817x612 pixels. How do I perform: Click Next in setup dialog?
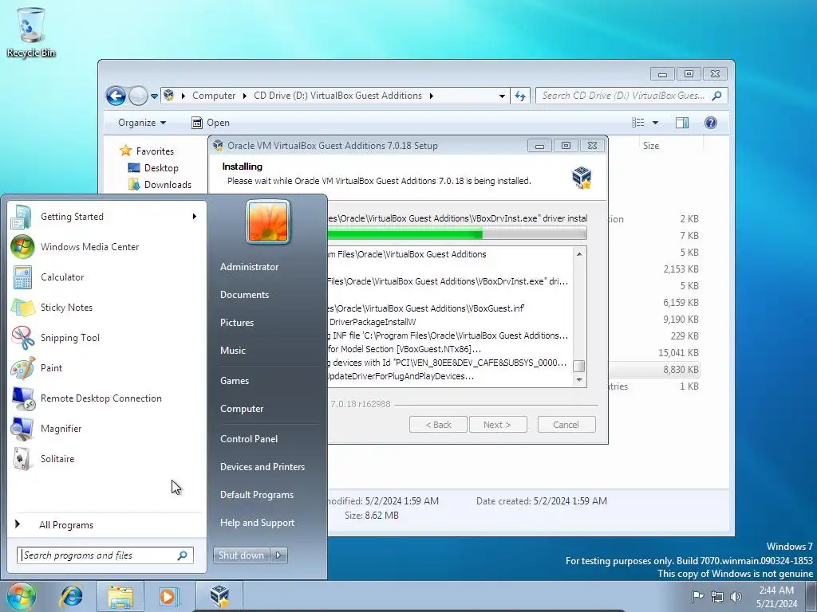tap(498, 425)
